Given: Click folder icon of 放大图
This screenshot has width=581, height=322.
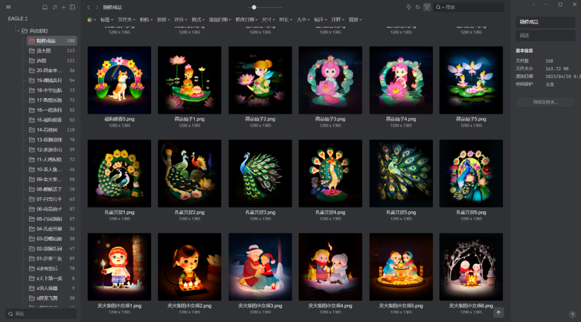Looking at the screenshot, I should pyautogui.click(x=32, y=51).
